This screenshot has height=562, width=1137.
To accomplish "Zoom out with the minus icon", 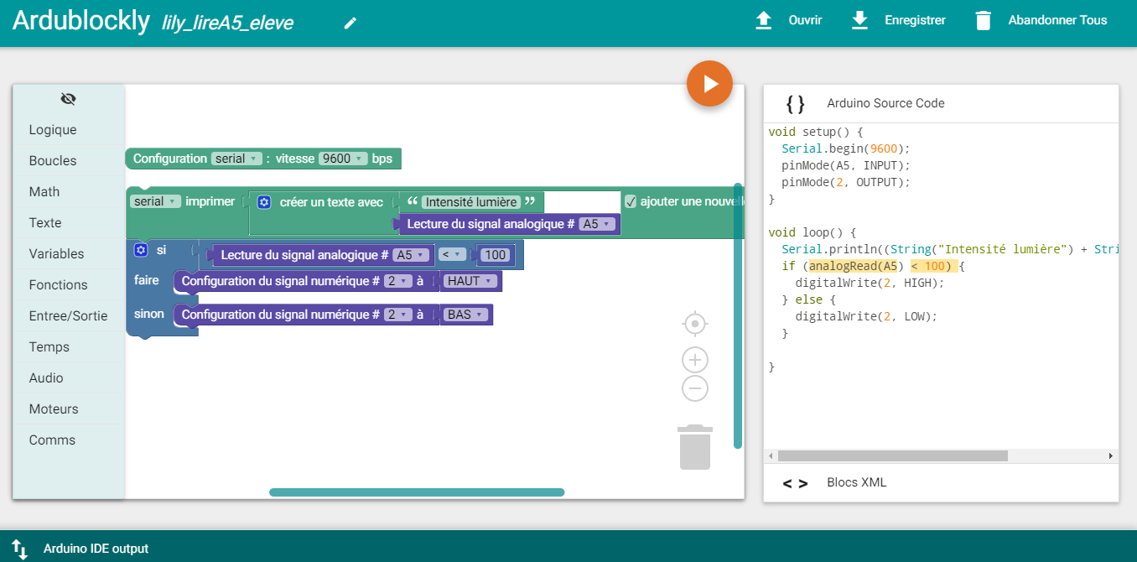I will coord(694,388).
